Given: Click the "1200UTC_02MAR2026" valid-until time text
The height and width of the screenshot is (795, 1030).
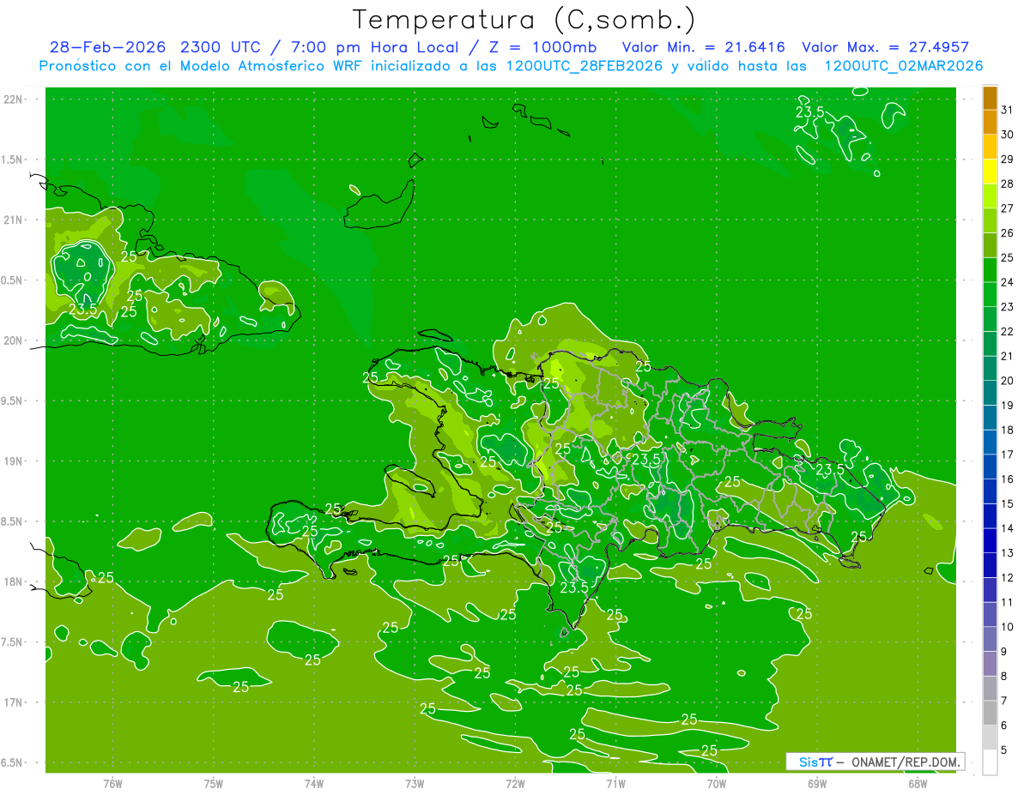Looking at the screenshot, I should click(903, 66).
